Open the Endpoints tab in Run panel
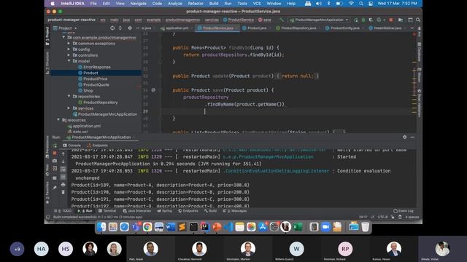 (x=98, y=146)
